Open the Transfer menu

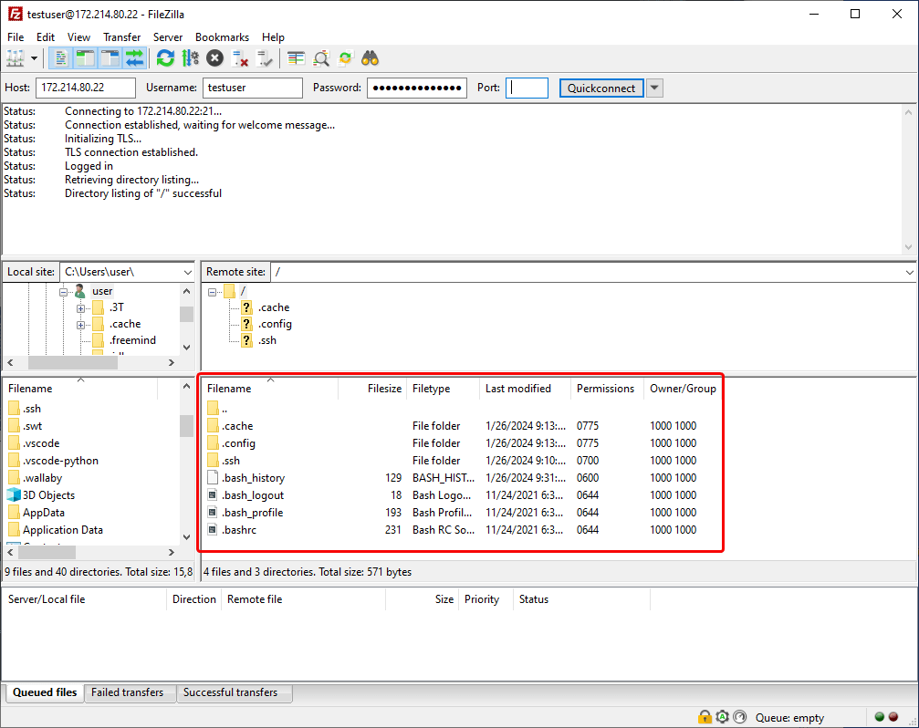pyautogui.click(x=122, y=36)
